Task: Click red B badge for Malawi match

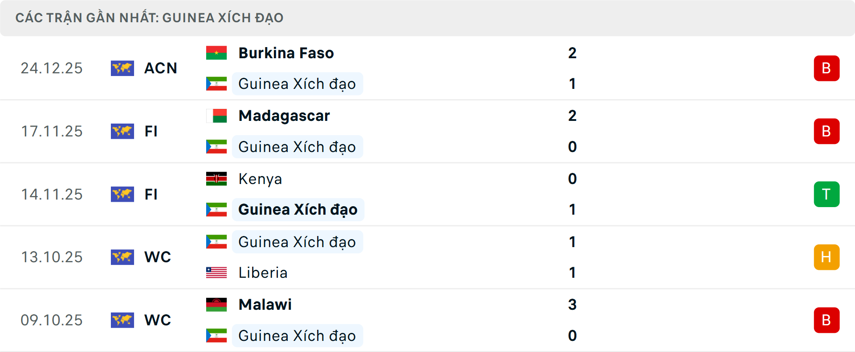Action: click(x=826, y=320)
